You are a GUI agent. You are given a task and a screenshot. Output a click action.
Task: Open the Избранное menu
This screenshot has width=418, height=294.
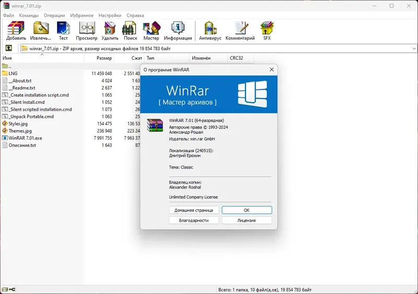click(x=82, y=16)
